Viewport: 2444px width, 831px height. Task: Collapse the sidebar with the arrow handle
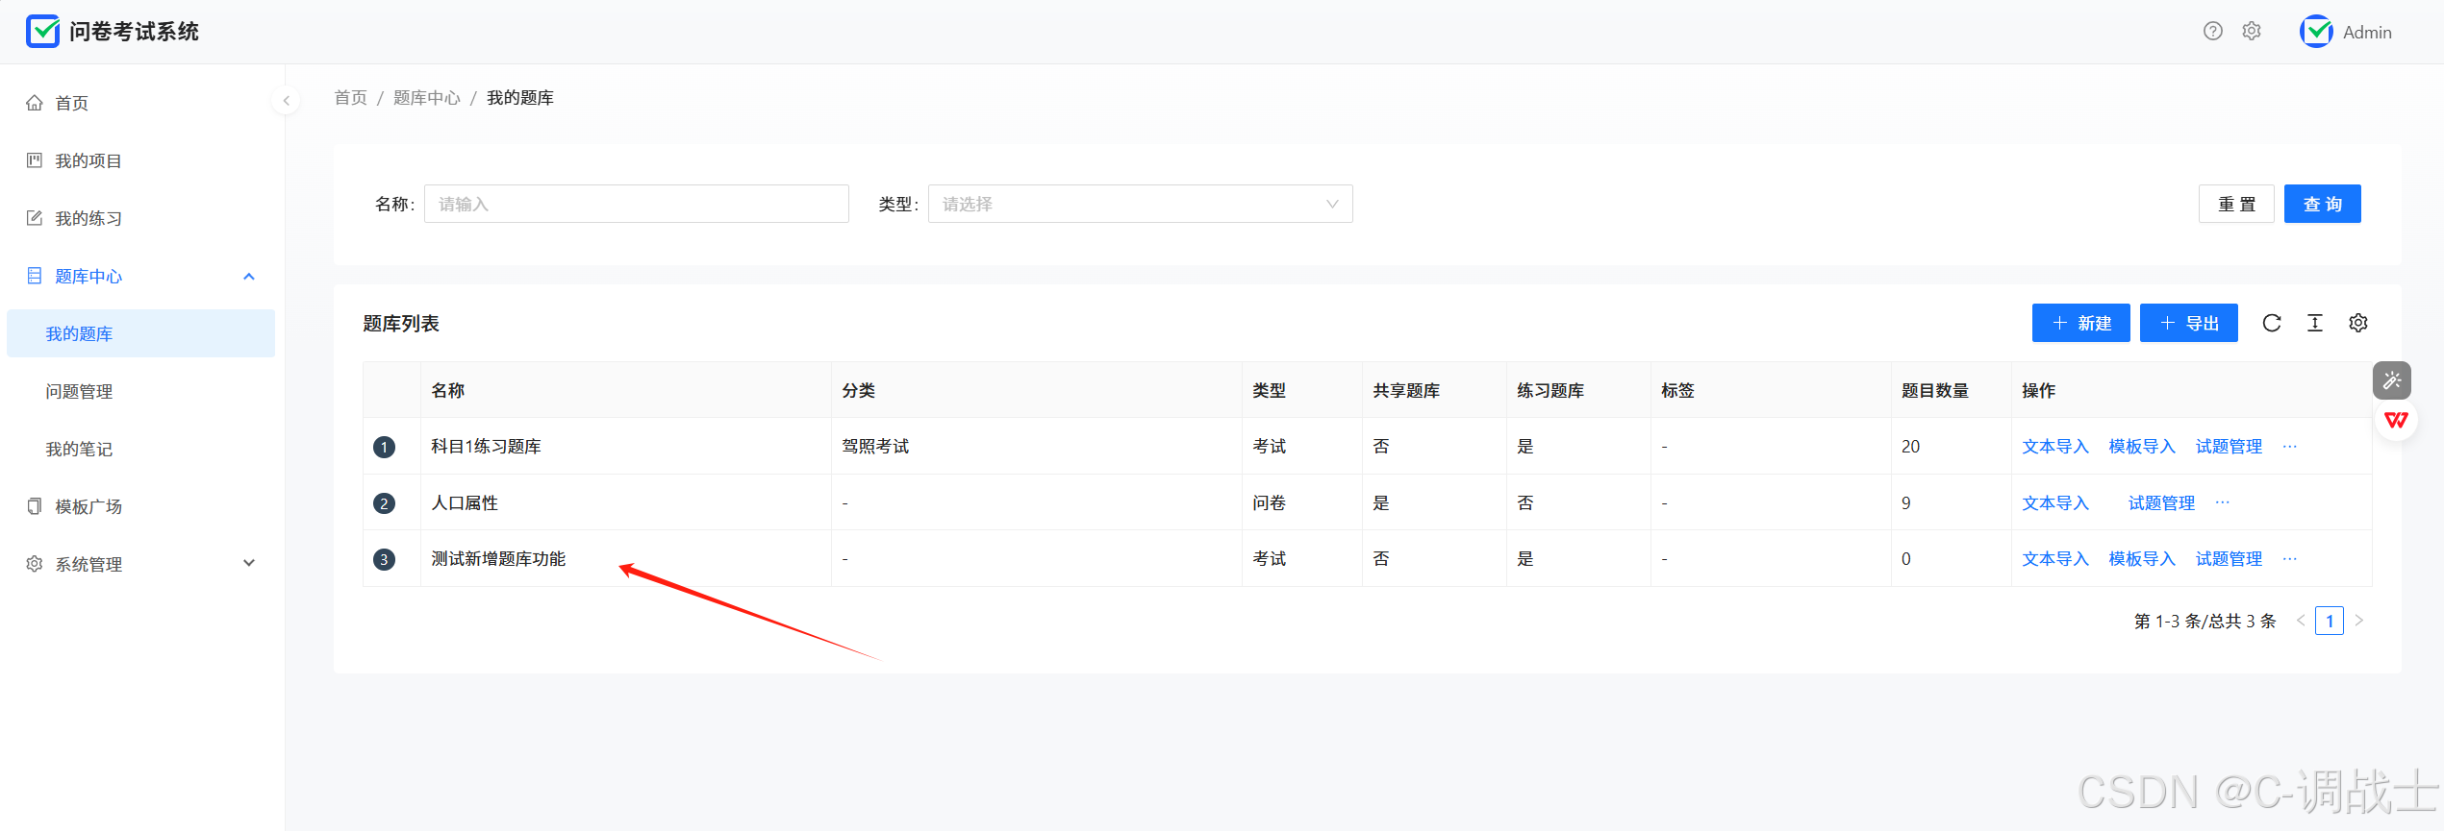pyautogui.click(x=286, y=100)
